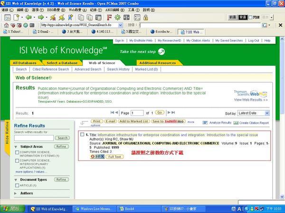Click the site list icon in toolbar
Screen dimensions: 285x213
(8, 18)
